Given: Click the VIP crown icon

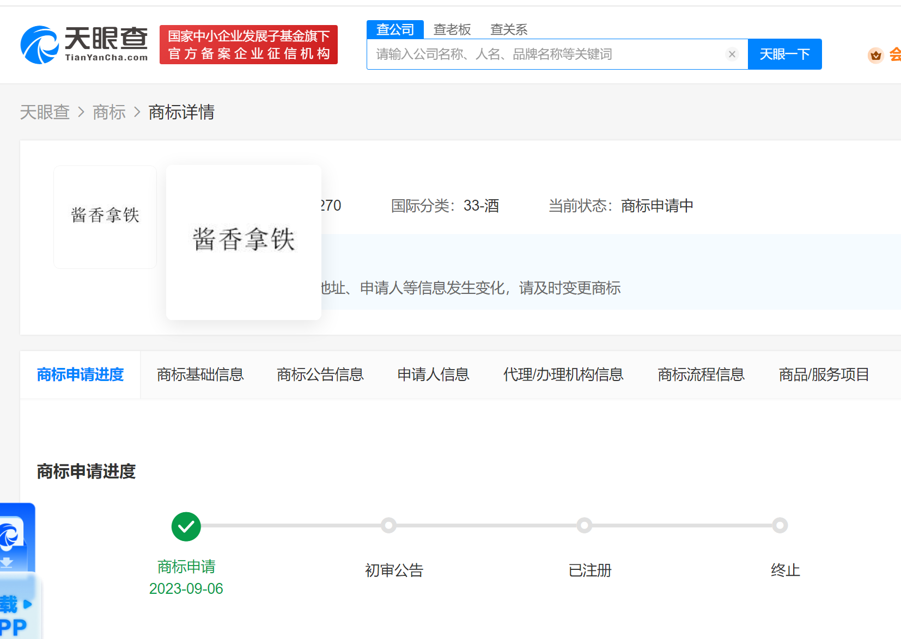Looking at the screenshot, I should [875, 55].
